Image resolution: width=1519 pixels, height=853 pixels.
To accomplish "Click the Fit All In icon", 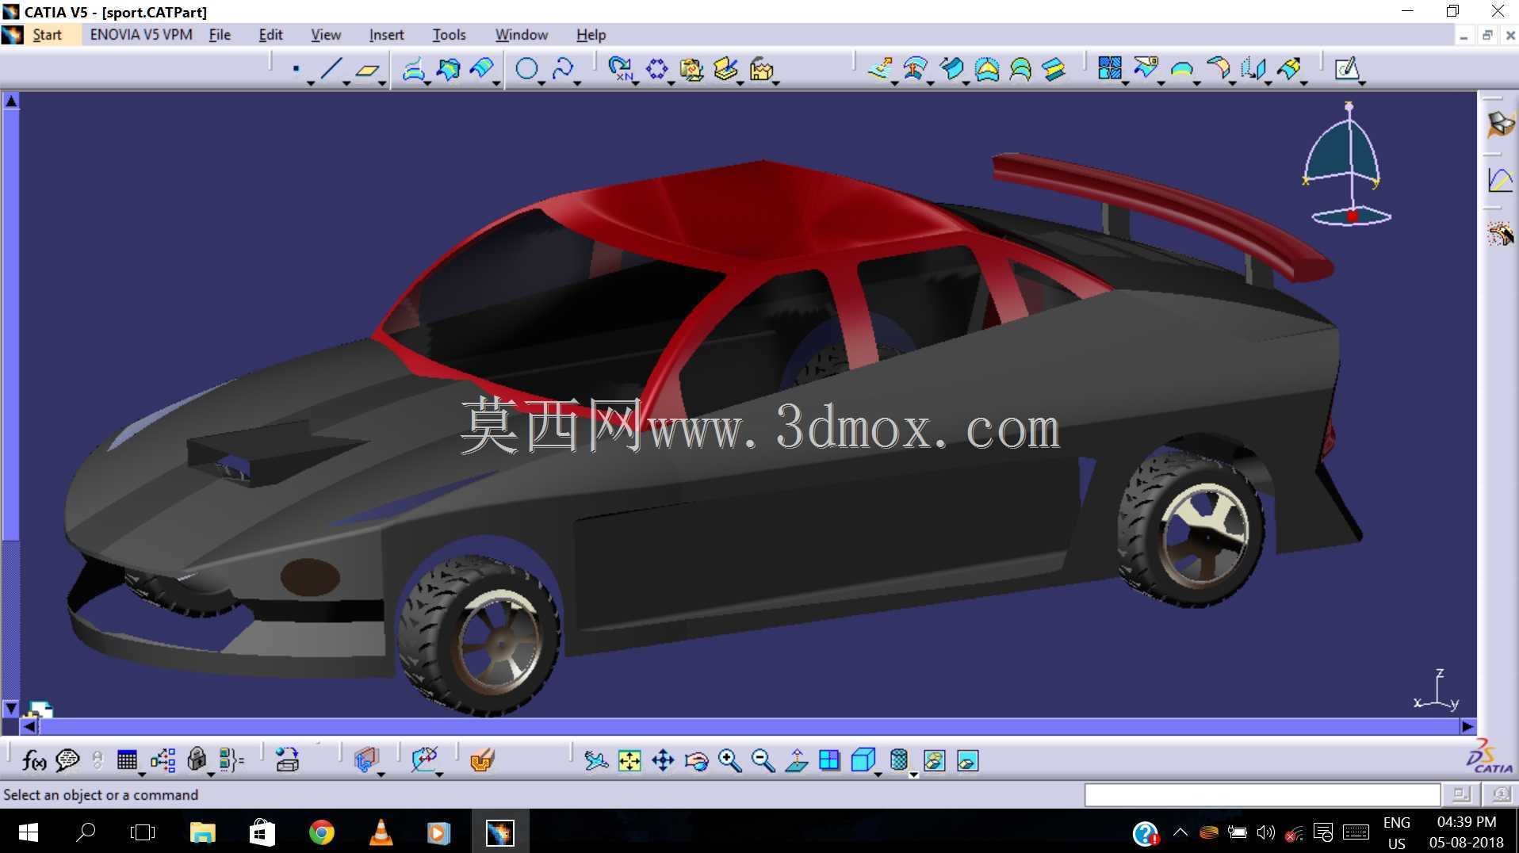I will tap(629, 761).
